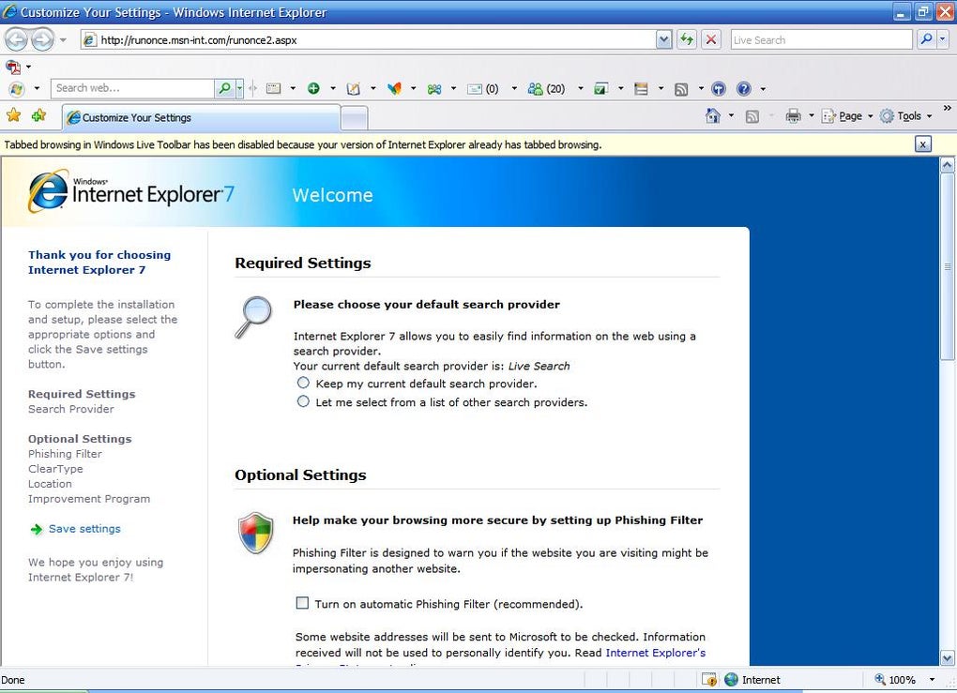
Task: Open the Page menu
Action: [x=847, y=116]
